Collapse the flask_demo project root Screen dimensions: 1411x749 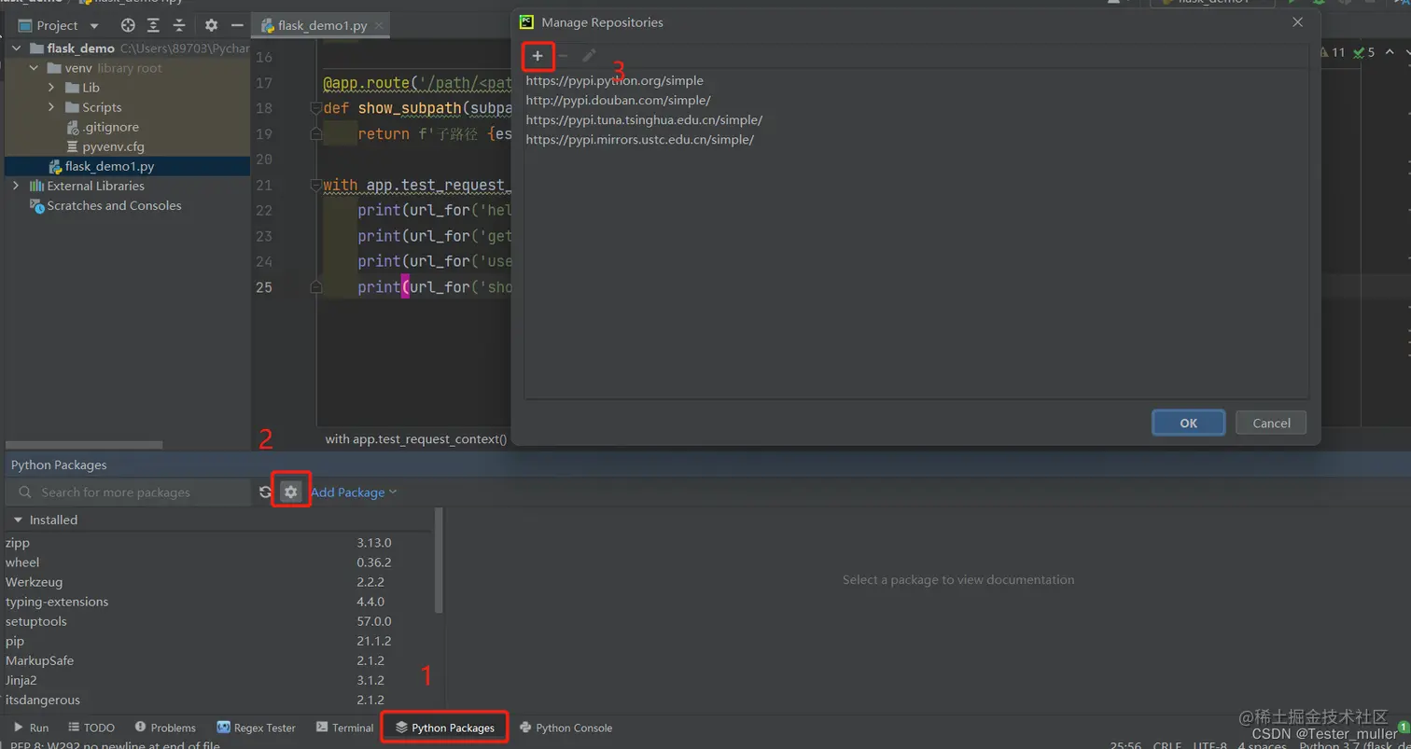click(x=18, y=49)
